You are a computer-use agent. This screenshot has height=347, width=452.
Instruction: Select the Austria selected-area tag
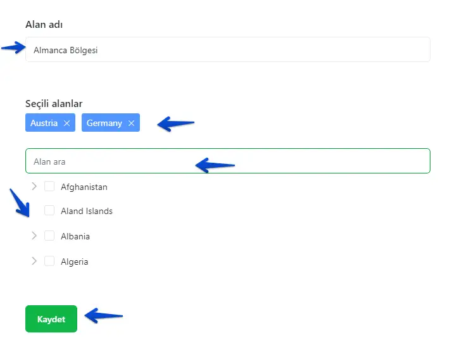click(x=44, y=123)
